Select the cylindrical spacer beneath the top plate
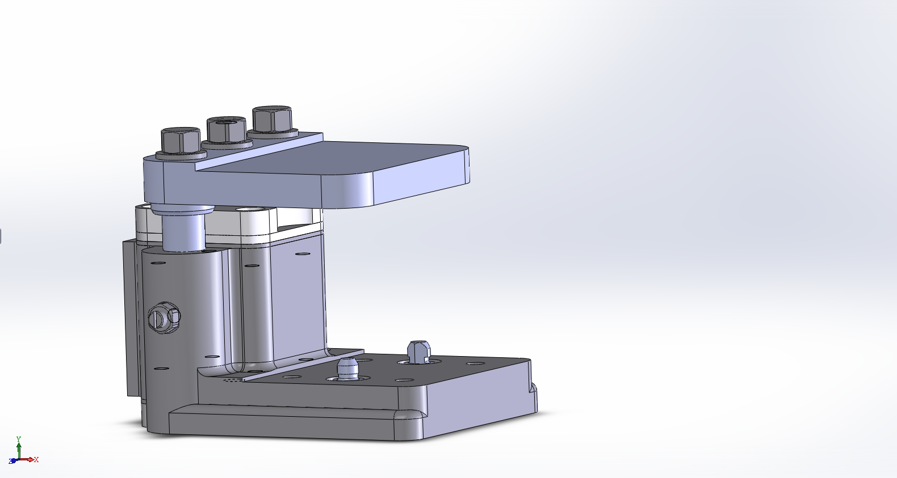Screen dimensions: 897x478 [183, 230]
